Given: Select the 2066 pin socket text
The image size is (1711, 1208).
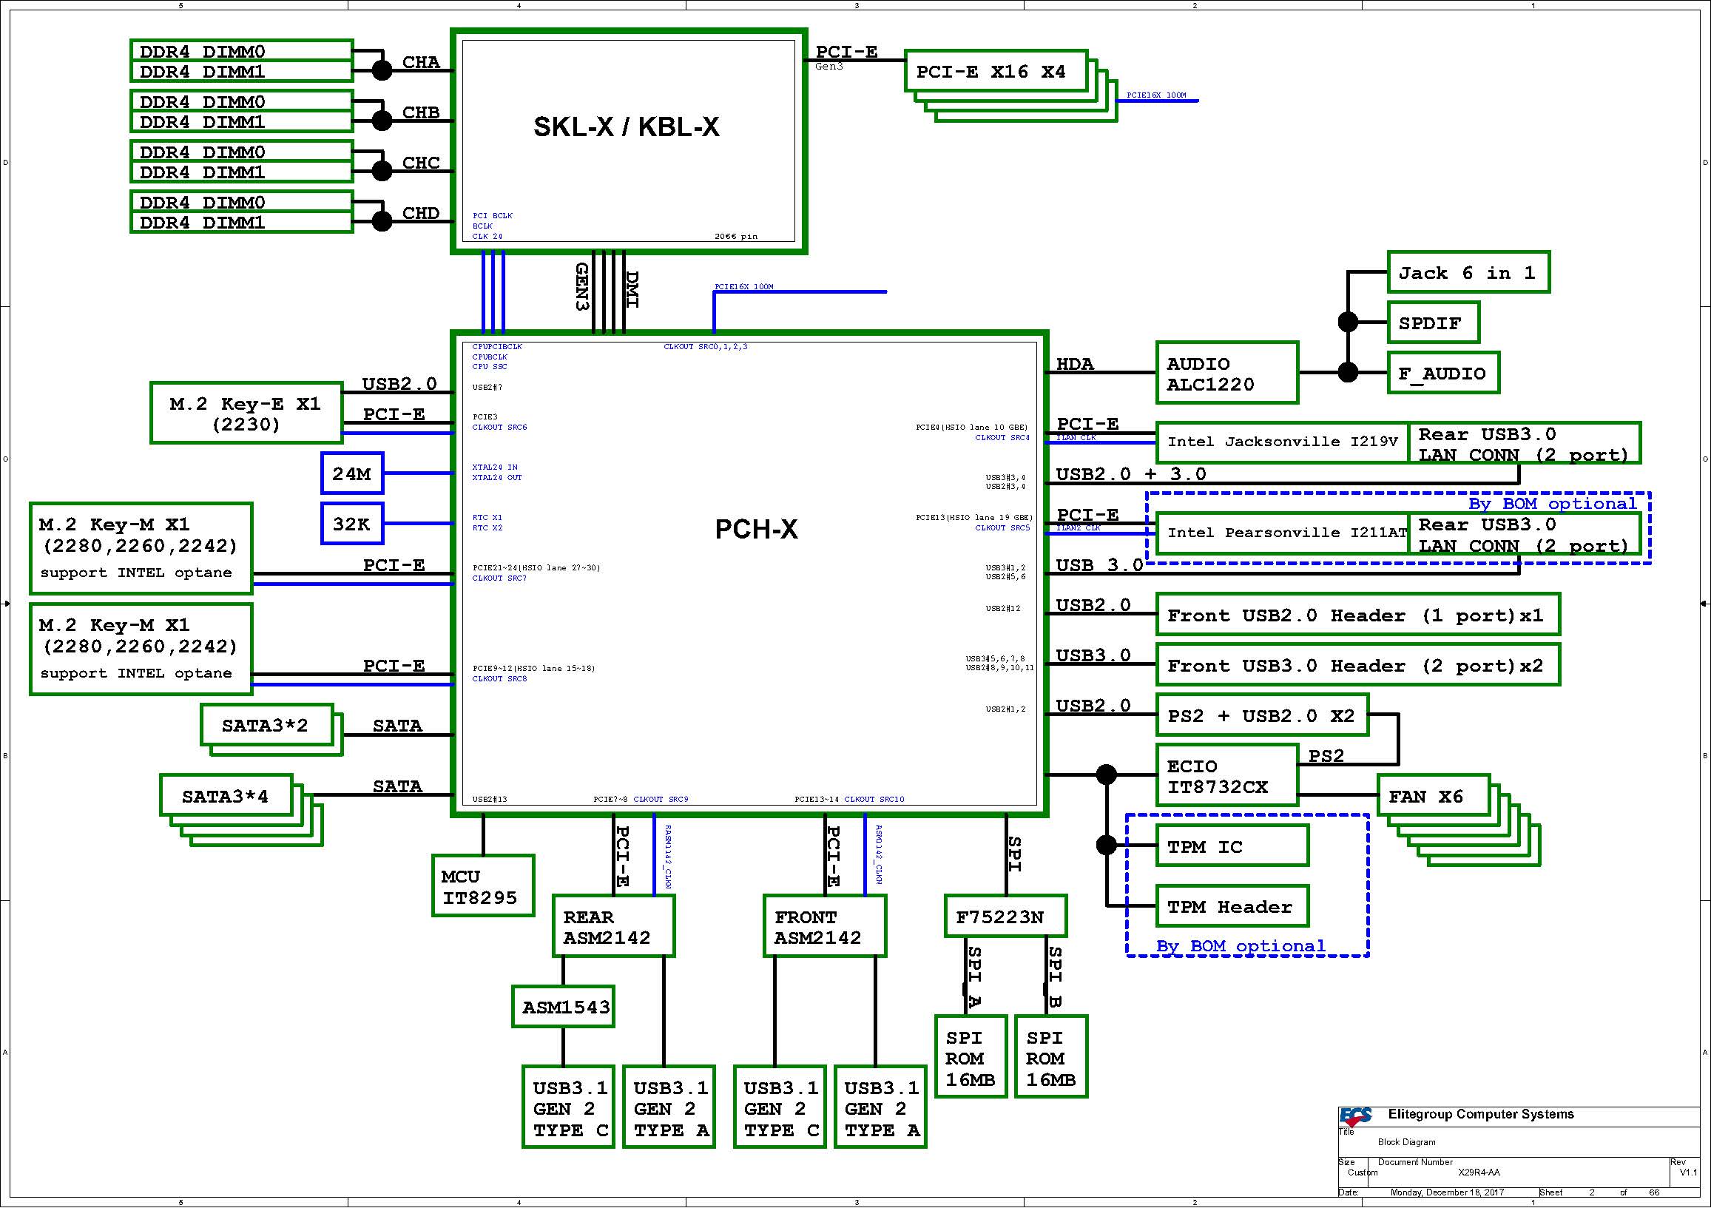Looking at the screenshot, I should [x=735, y=236].
